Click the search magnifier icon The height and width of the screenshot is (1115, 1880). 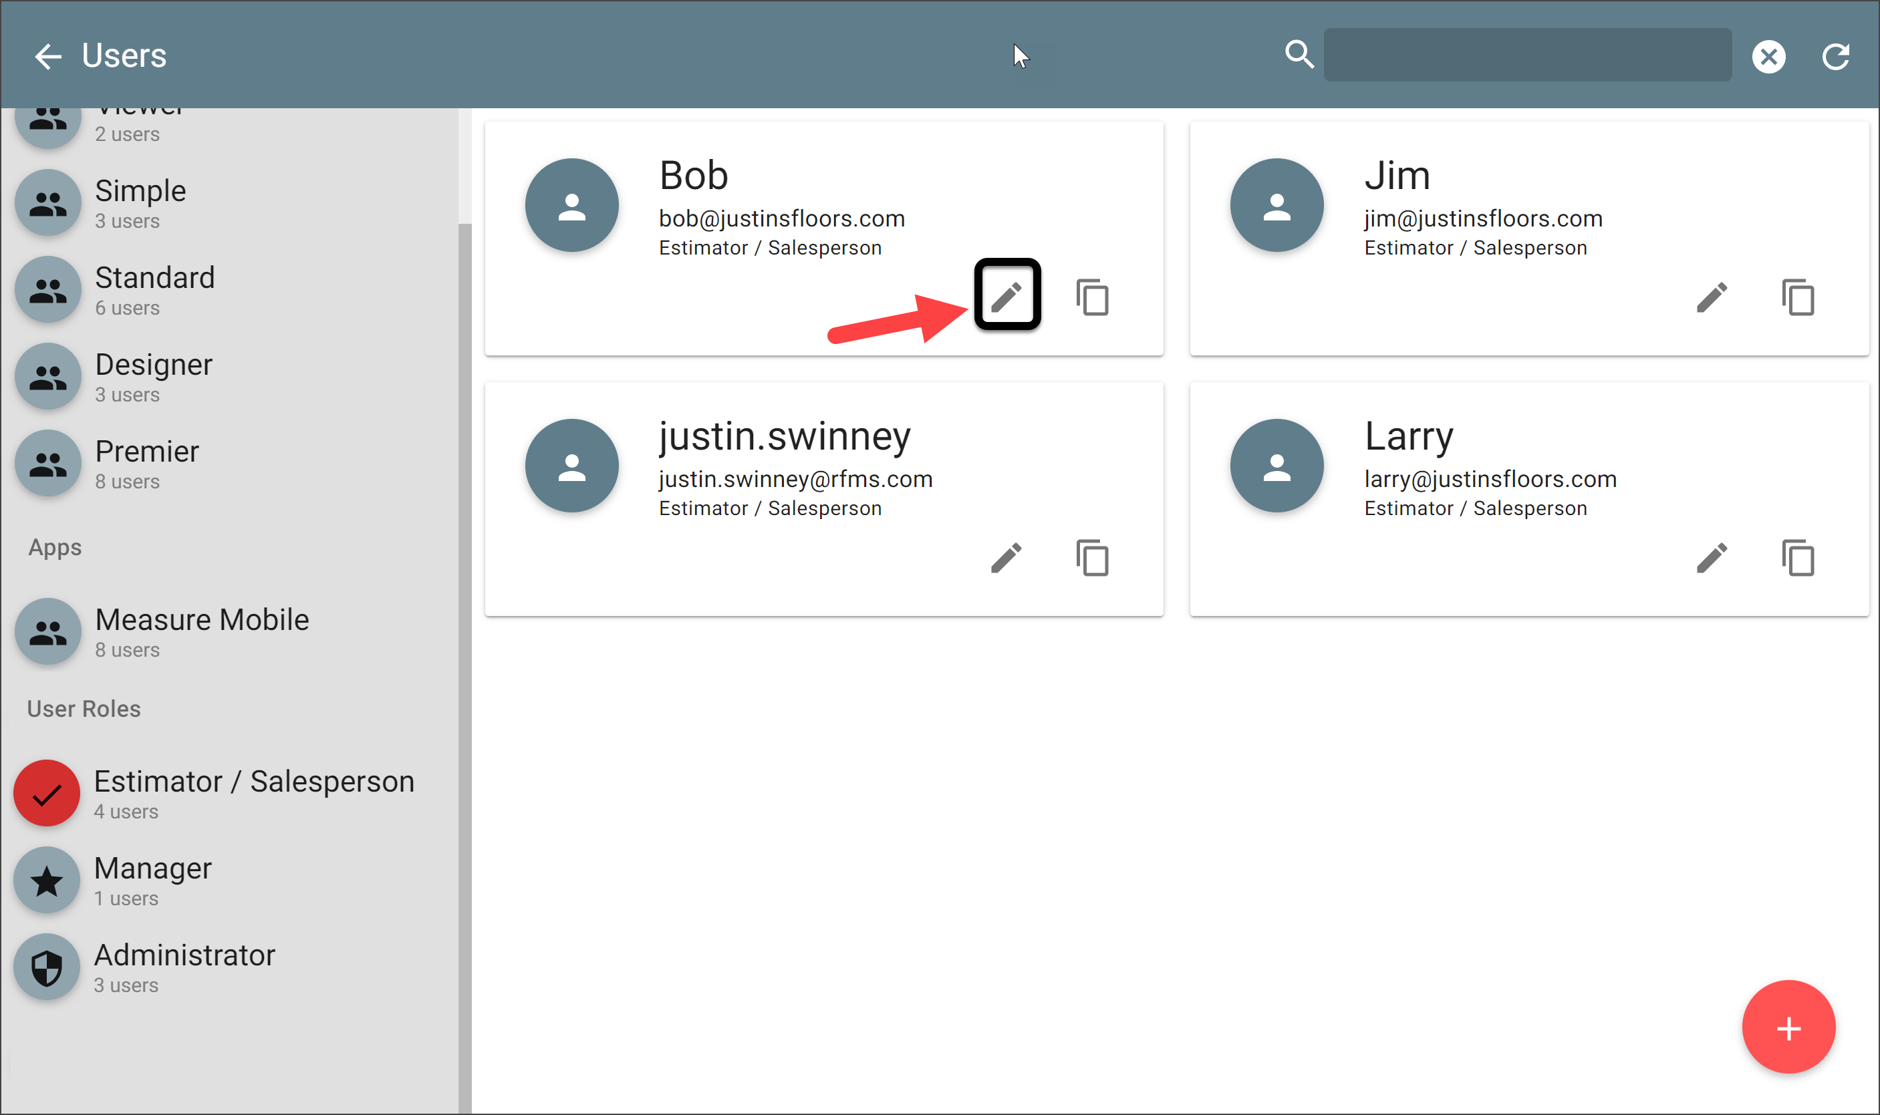coord(1299,54)
